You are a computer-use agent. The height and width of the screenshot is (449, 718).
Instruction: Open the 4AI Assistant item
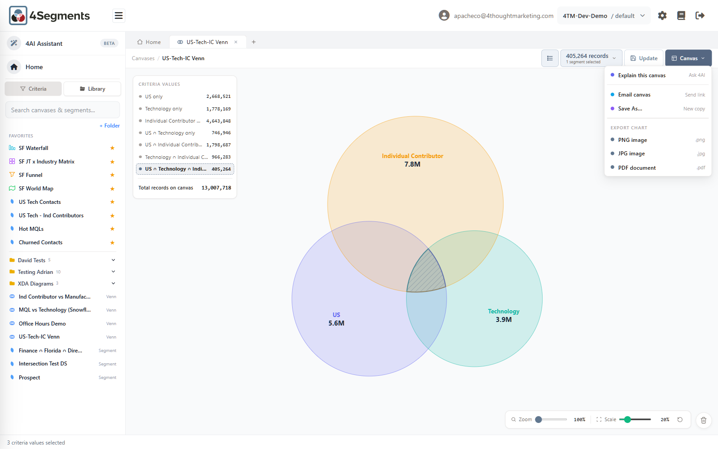coord(63,44)
